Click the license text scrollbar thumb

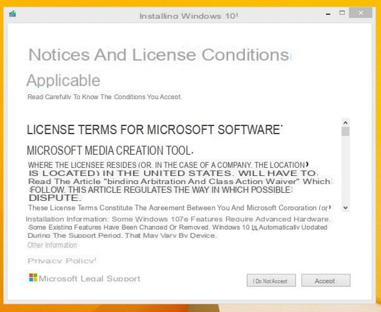point(345,132)
